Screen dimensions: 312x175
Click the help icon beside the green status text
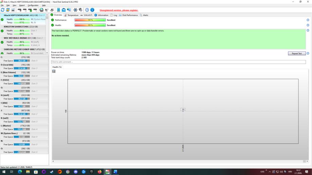pyautogui.click(x=308, y=31)
